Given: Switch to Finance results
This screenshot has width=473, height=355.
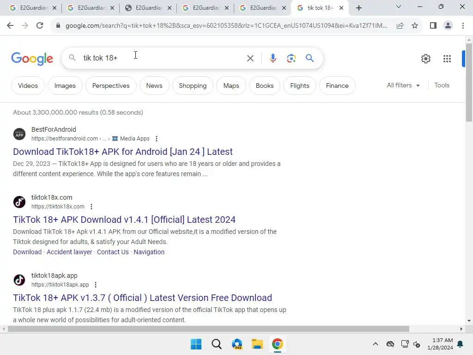Looking at the screenshot, I should coord(337,86).
